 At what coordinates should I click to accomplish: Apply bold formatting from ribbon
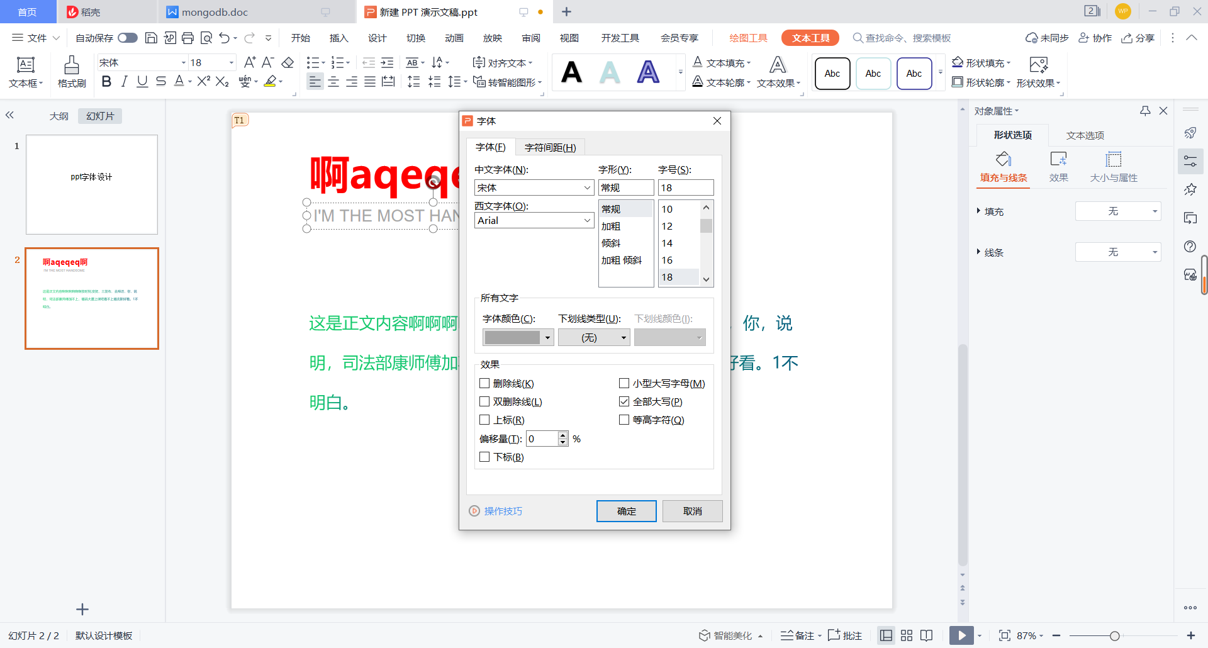(106, 82)
